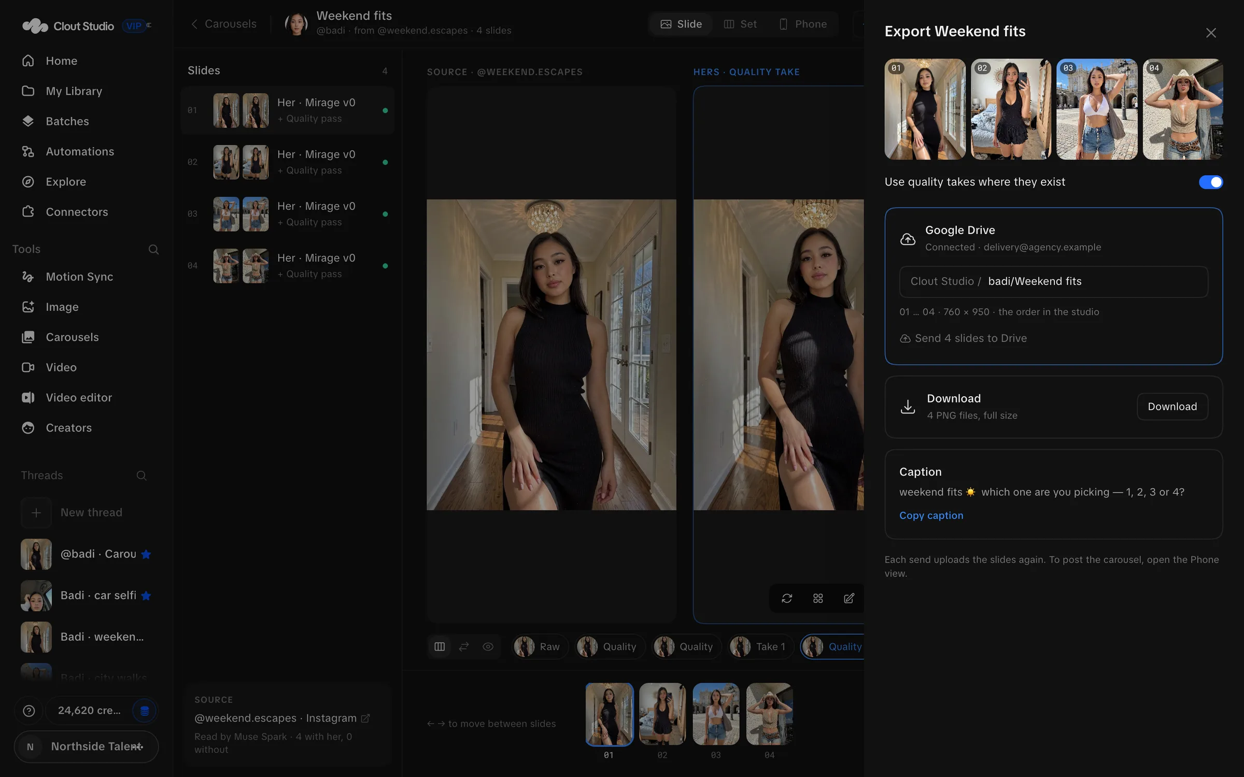
Task: Click the Google Drive connected card header
Action: (1053, 238)
